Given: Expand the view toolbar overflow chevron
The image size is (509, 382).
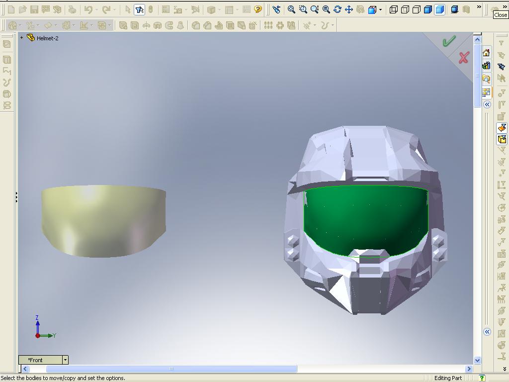Looking at the screenshot, I should pyautogui.click(x=479, y=7).
